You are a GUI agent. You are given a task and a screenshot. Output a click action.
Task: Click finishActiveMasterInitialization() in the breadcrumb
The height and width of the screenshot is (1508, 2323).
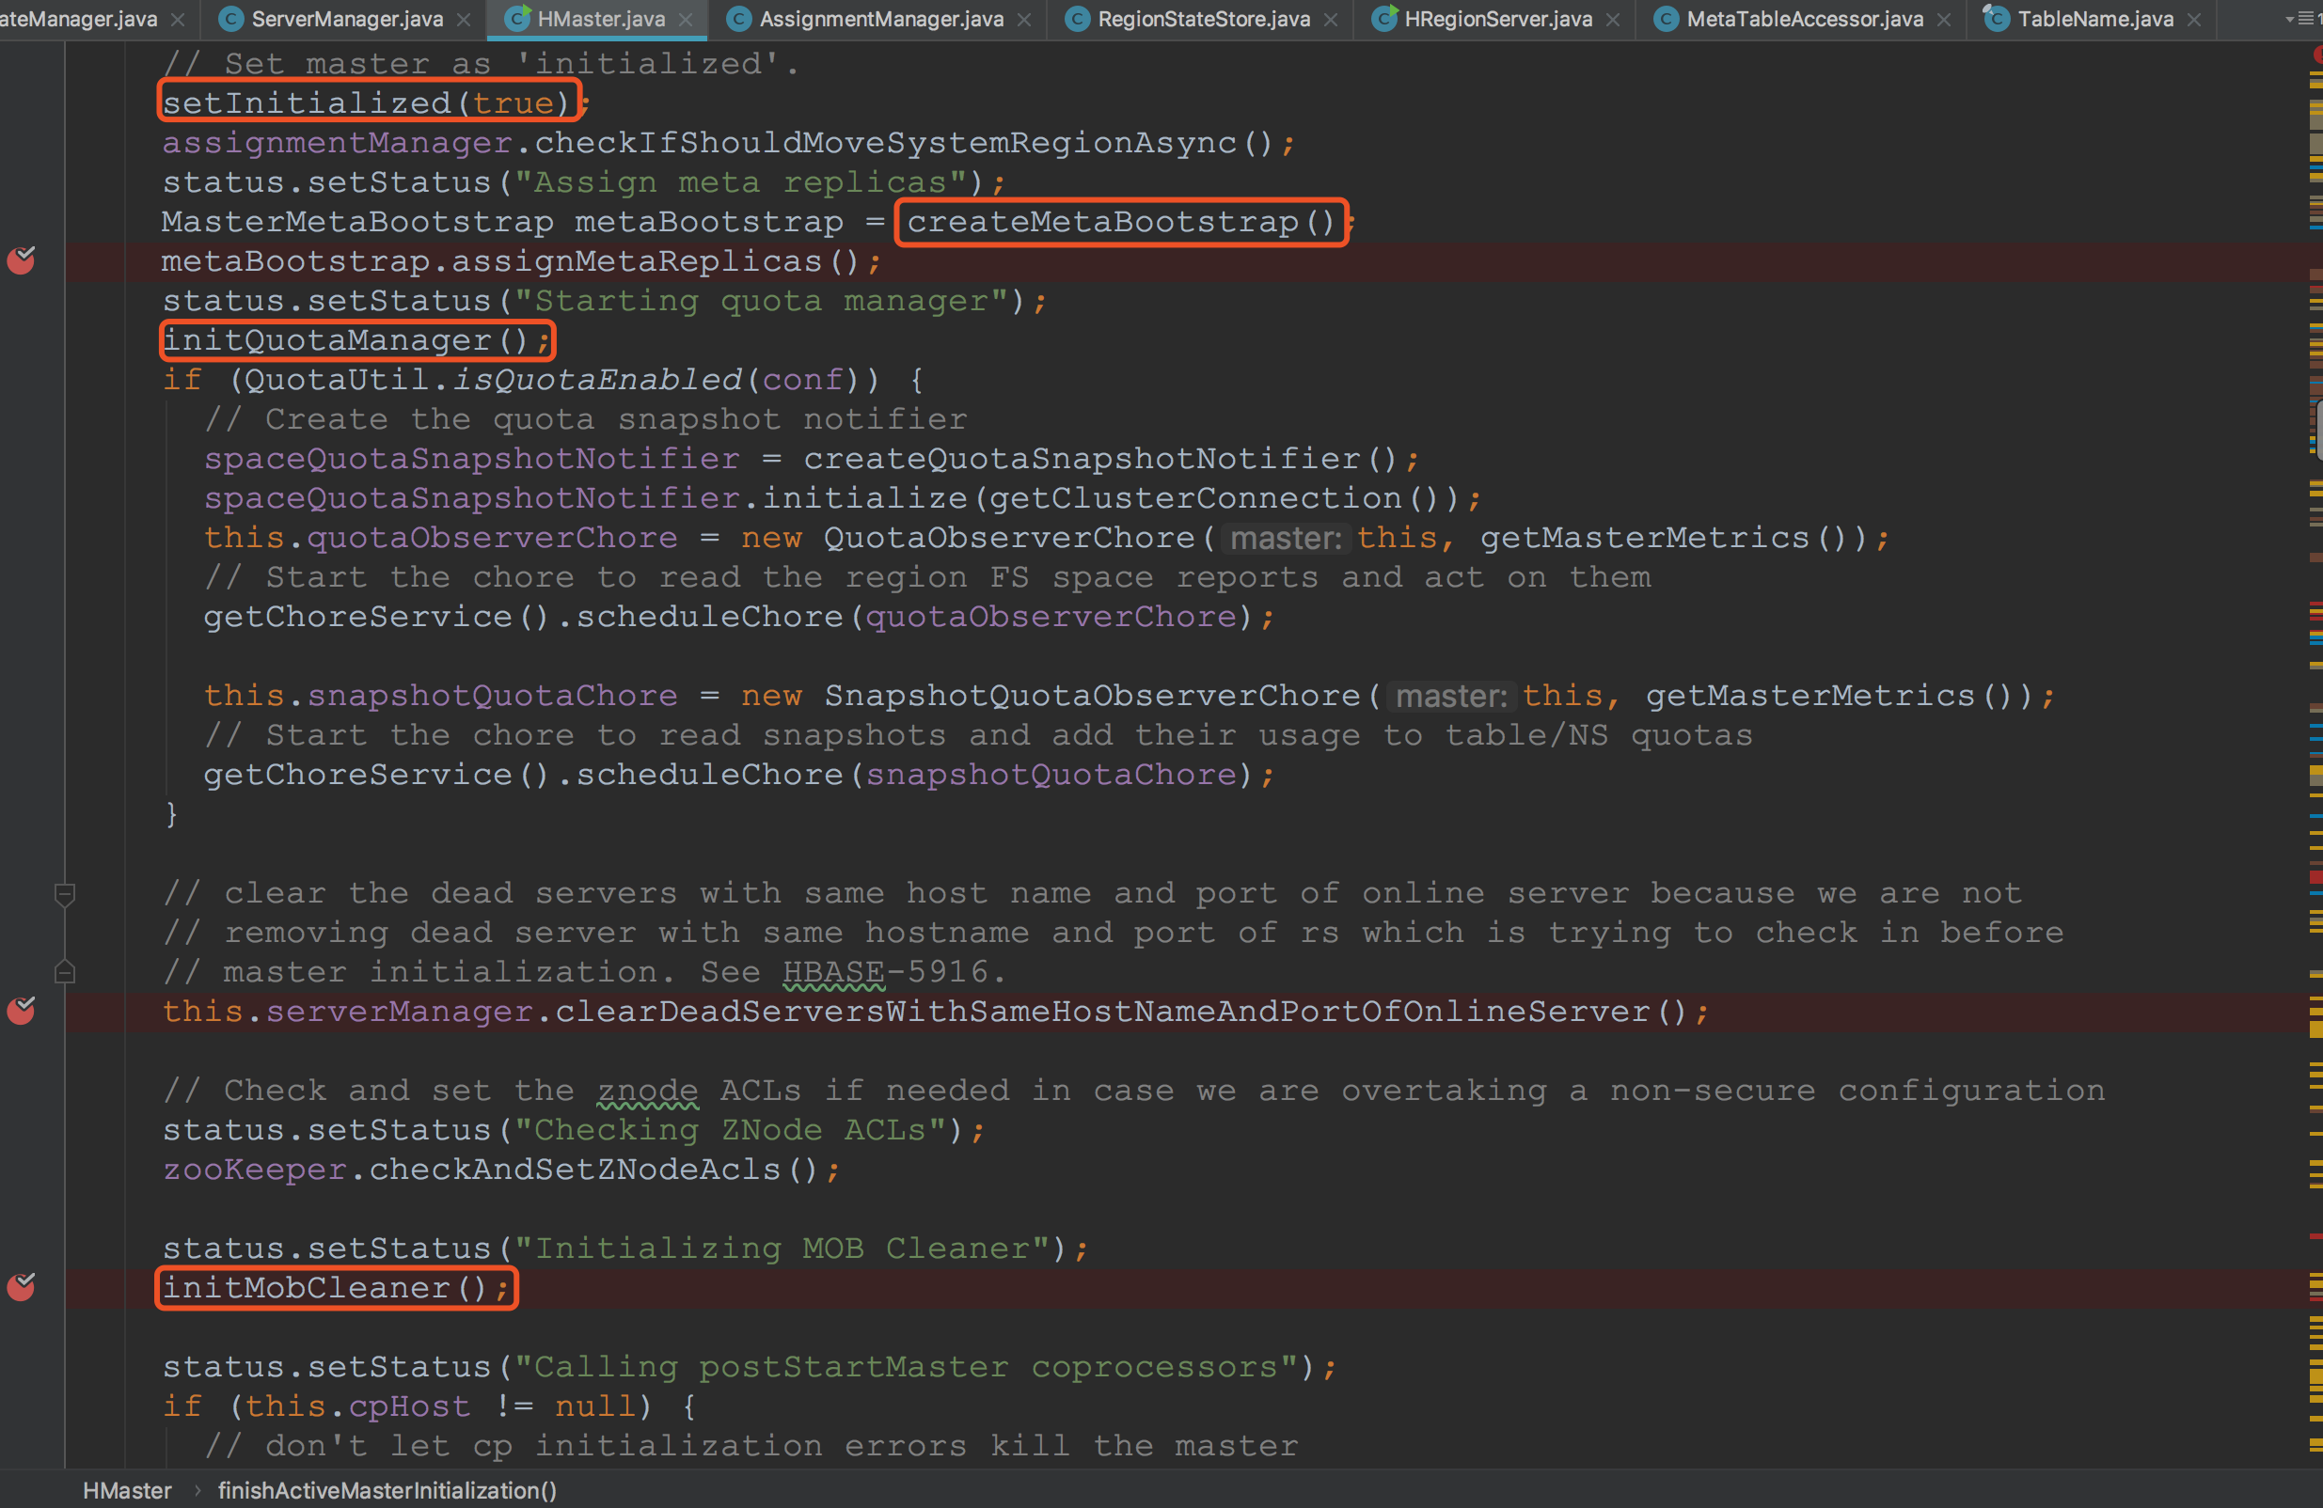coord(387,1490)
